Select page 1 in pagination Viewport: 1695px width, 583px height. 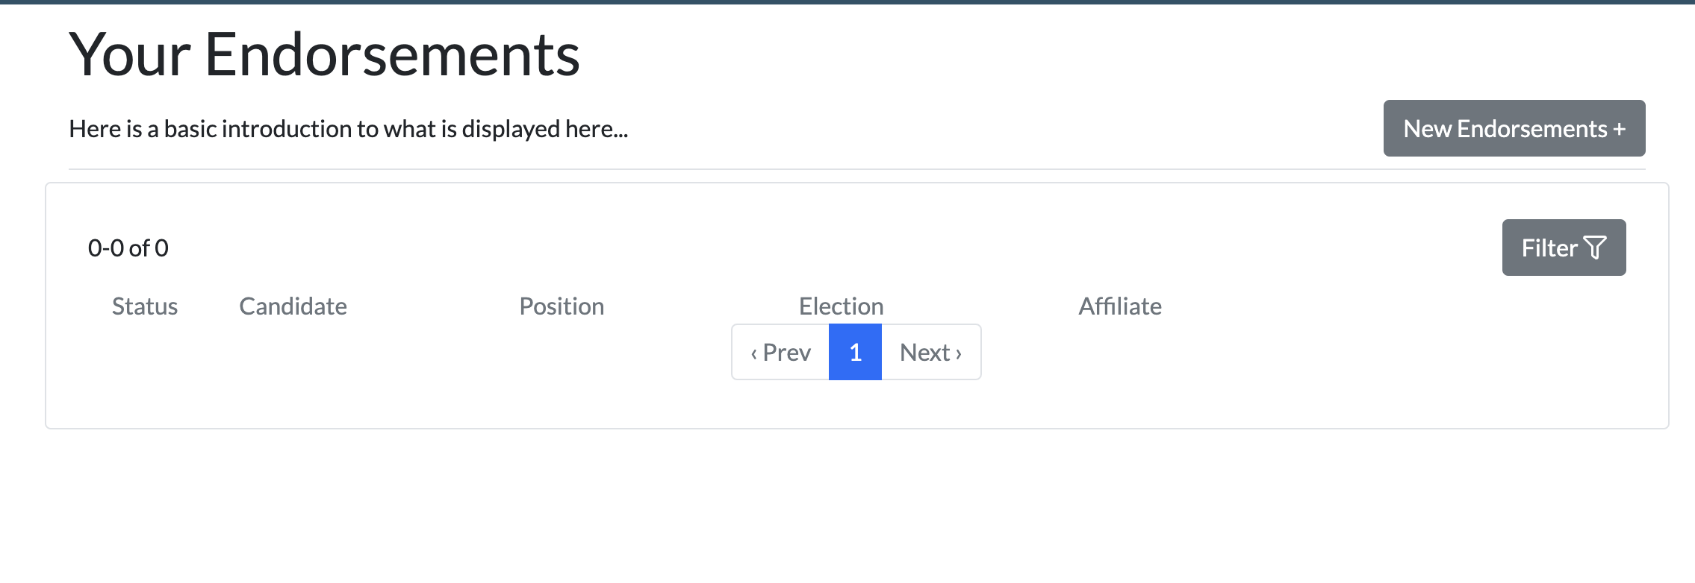pyautogui.click(x=855, y=352)
